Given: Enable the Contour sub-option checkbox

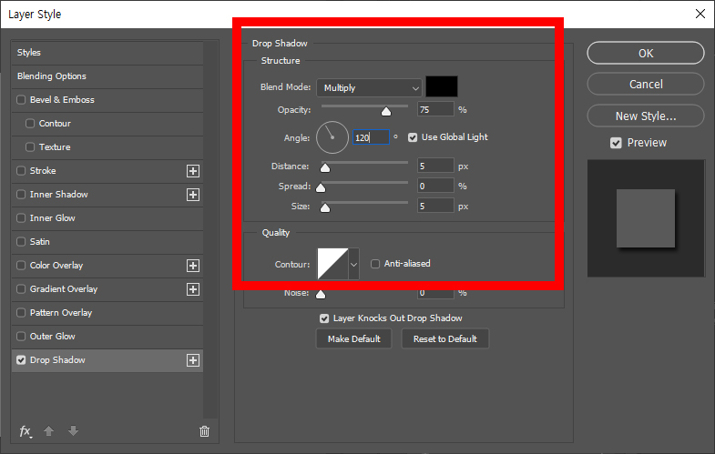Looking at the screenshot, I should point(30,124).
